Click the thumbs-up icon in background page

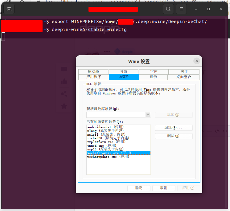[64, 82]
